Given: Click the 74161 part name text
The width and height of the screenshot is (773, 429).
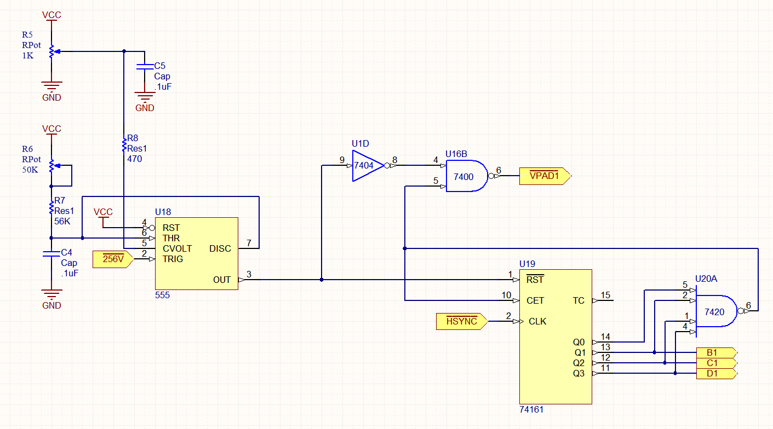Looking at the screenshot, I should (x=531, y=409).
